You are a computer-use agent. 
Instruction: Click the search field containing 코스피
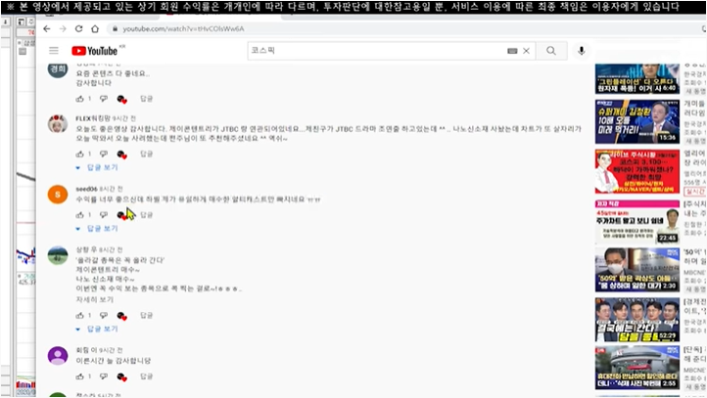(x=376, y=51)
